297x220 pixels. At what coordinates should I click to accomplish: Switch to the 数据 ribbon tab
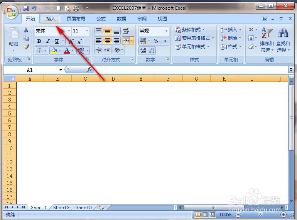[121, 19]
